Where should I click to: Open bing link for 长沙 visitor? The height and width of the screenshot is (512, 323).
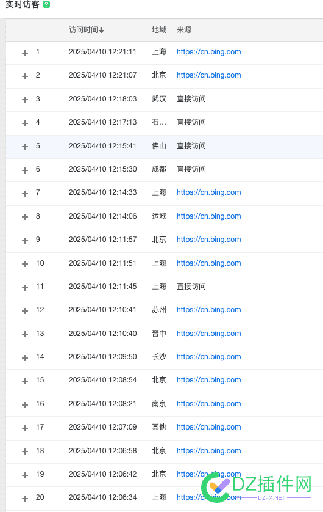(208, 357)
